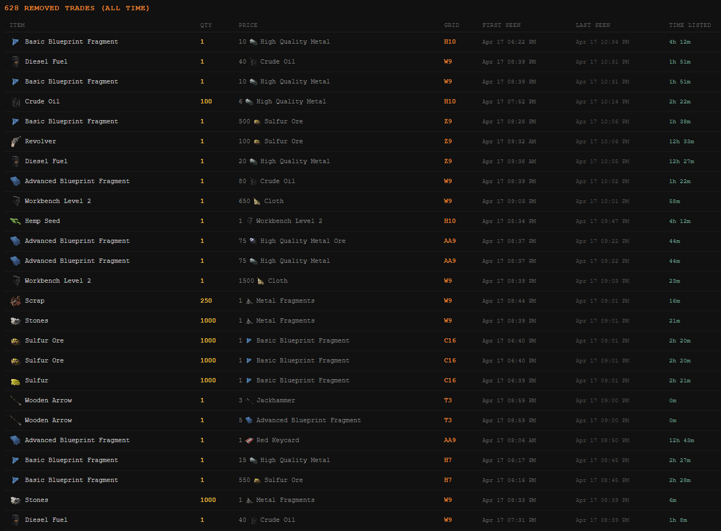Click the Cloth icon beside 1500

[261, 281]
